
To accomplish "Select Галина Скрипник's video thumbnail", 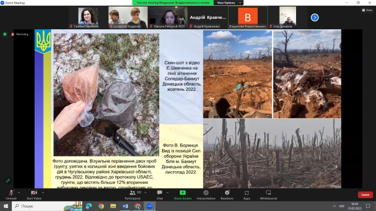I will pos(88,18).
